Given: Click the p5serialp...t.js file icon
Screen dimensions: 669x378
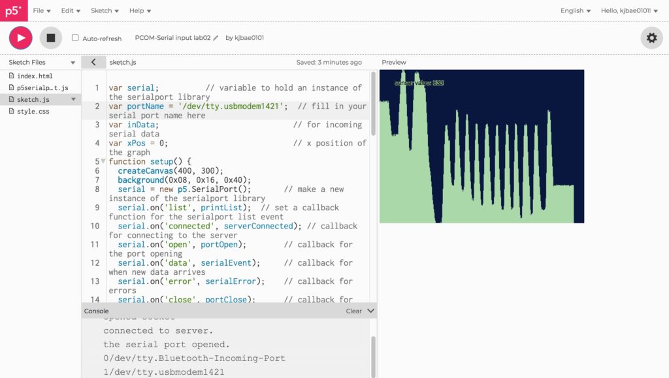Looking at the screenshot, I should click(x=12, y=87).
